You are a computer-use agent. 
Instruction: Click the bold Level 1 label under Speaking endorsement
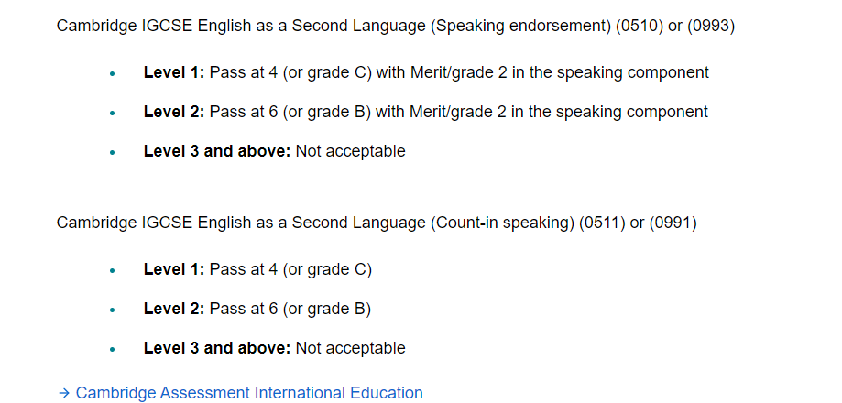174,72
